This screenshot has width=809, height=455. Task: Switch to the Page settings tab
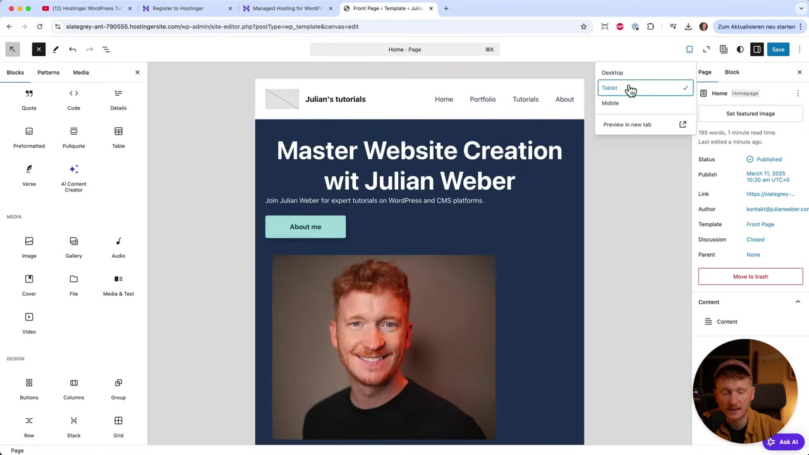pyautogui.click(x=705, y=72)
